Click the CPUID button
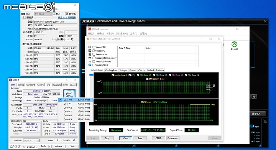The height and width of the screenshot is (150, 276). [158, 138]
